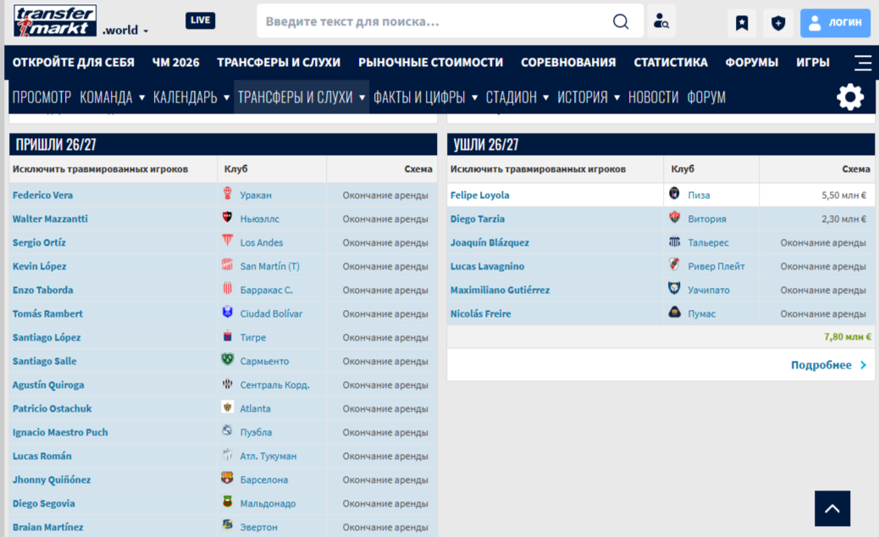Open РЫНОЧНЫЕ СТОИМОСТИ menu item
879x537 pixels.
pos(430,62)
